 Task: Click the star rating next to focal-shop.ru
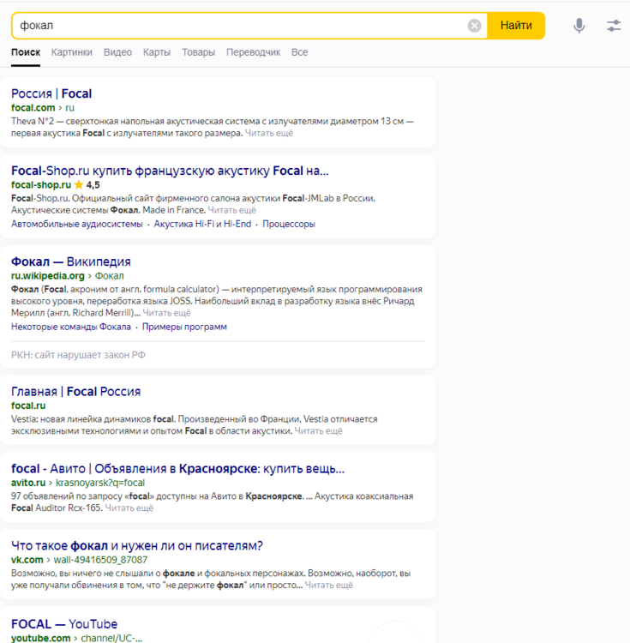(x=79, y=185)
